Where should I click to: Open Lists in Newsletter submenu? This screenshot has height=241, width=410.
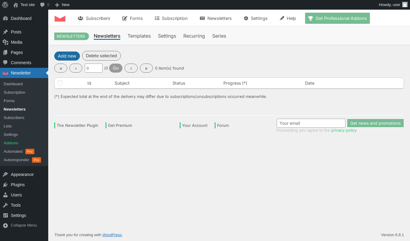(x=8, y=126)
